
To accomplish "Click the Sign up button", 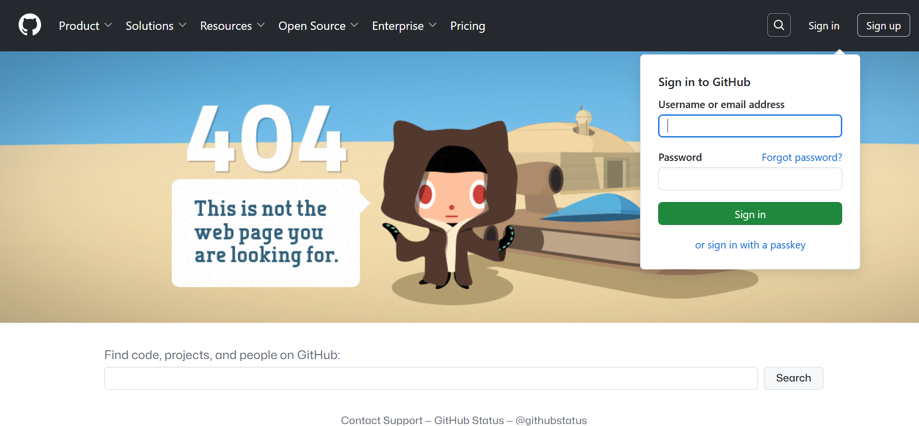I will (883, 25).
